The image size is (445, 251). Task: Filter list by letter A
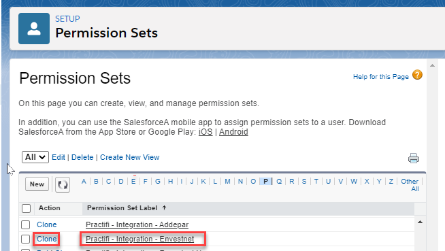84,181
